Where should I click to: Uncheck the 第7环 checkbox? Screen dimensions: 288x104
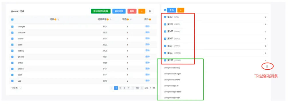[x=165, y=60]
